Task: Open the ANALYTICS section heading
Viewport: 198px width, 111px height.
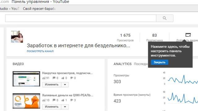Action: click(x=123, y=64)
